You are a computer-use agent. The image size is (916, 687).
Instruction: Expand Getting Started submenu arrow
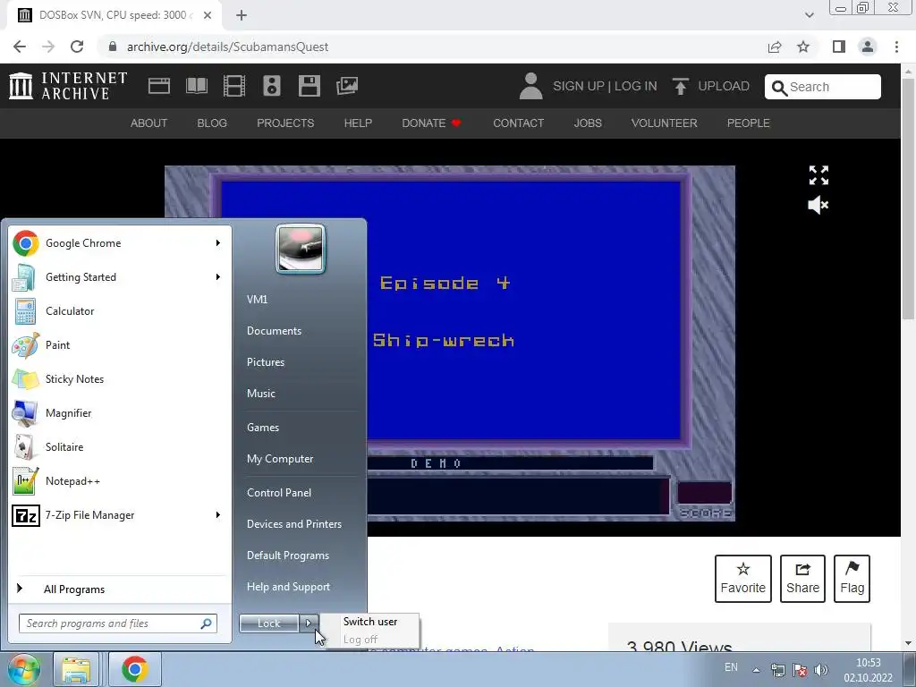(x=218, y=277)
